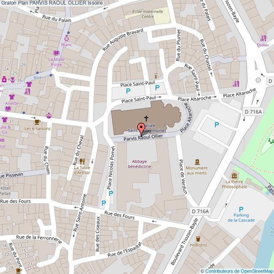This screenshot has width=274, height=274.
Task: Select La Pierre Philosophale museum icon
Action: (x=234, y=176)
